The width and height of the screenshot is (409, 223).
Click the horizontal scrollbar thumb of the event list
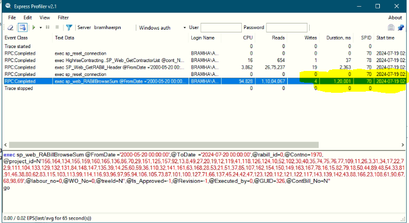point(164,145)
